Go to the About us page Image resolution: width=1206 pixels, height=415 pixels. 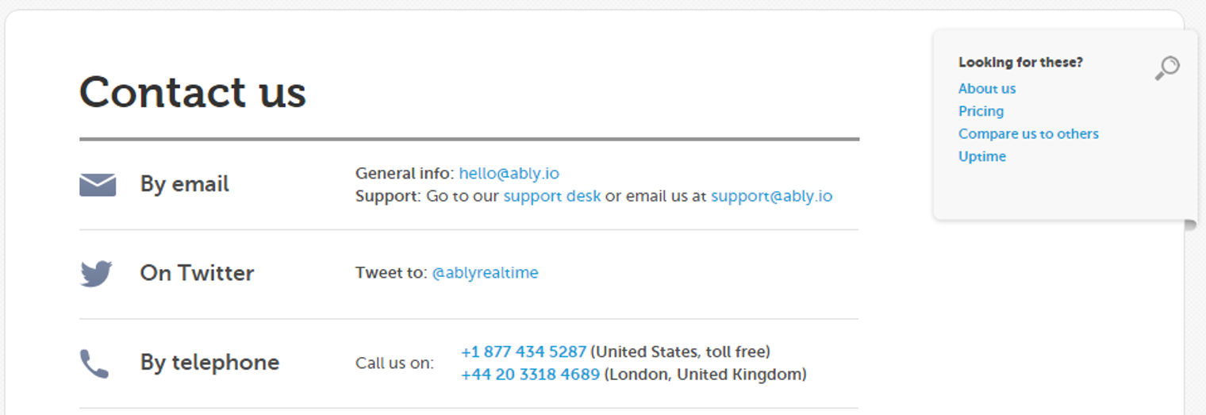[987, 88]
